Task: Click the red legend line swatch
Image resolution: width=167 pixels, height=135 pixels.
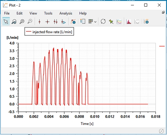Action: point(29,31)
